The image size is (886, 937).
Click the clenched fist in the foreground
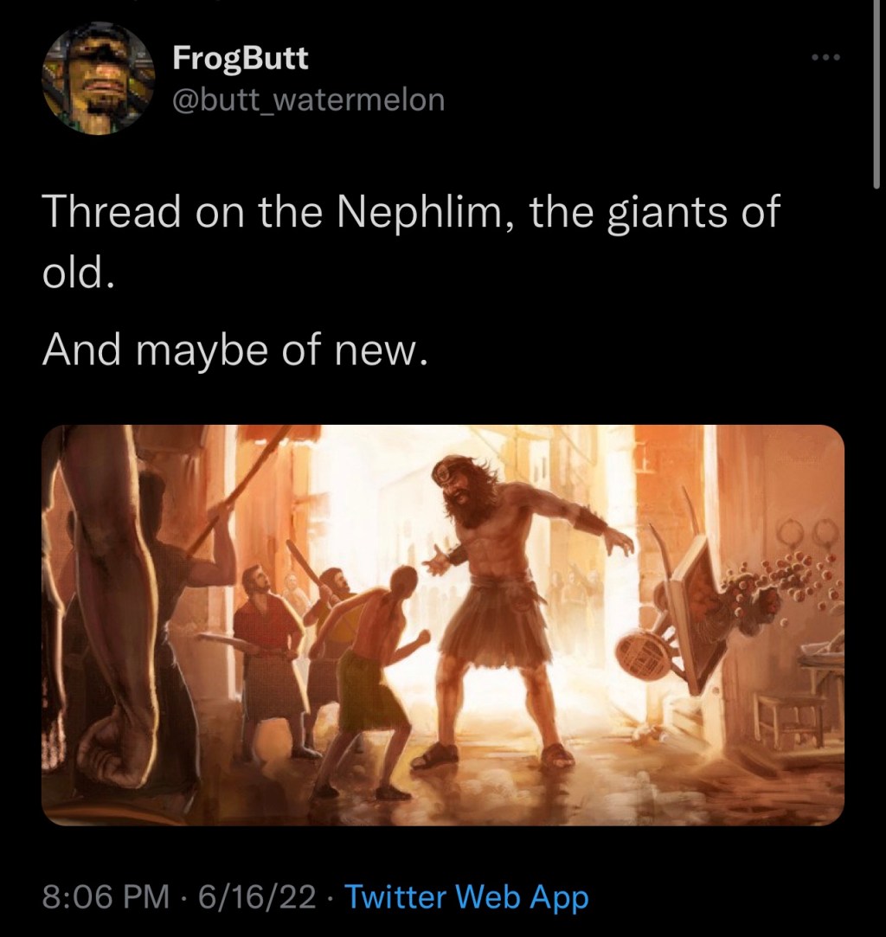(111, 753)
